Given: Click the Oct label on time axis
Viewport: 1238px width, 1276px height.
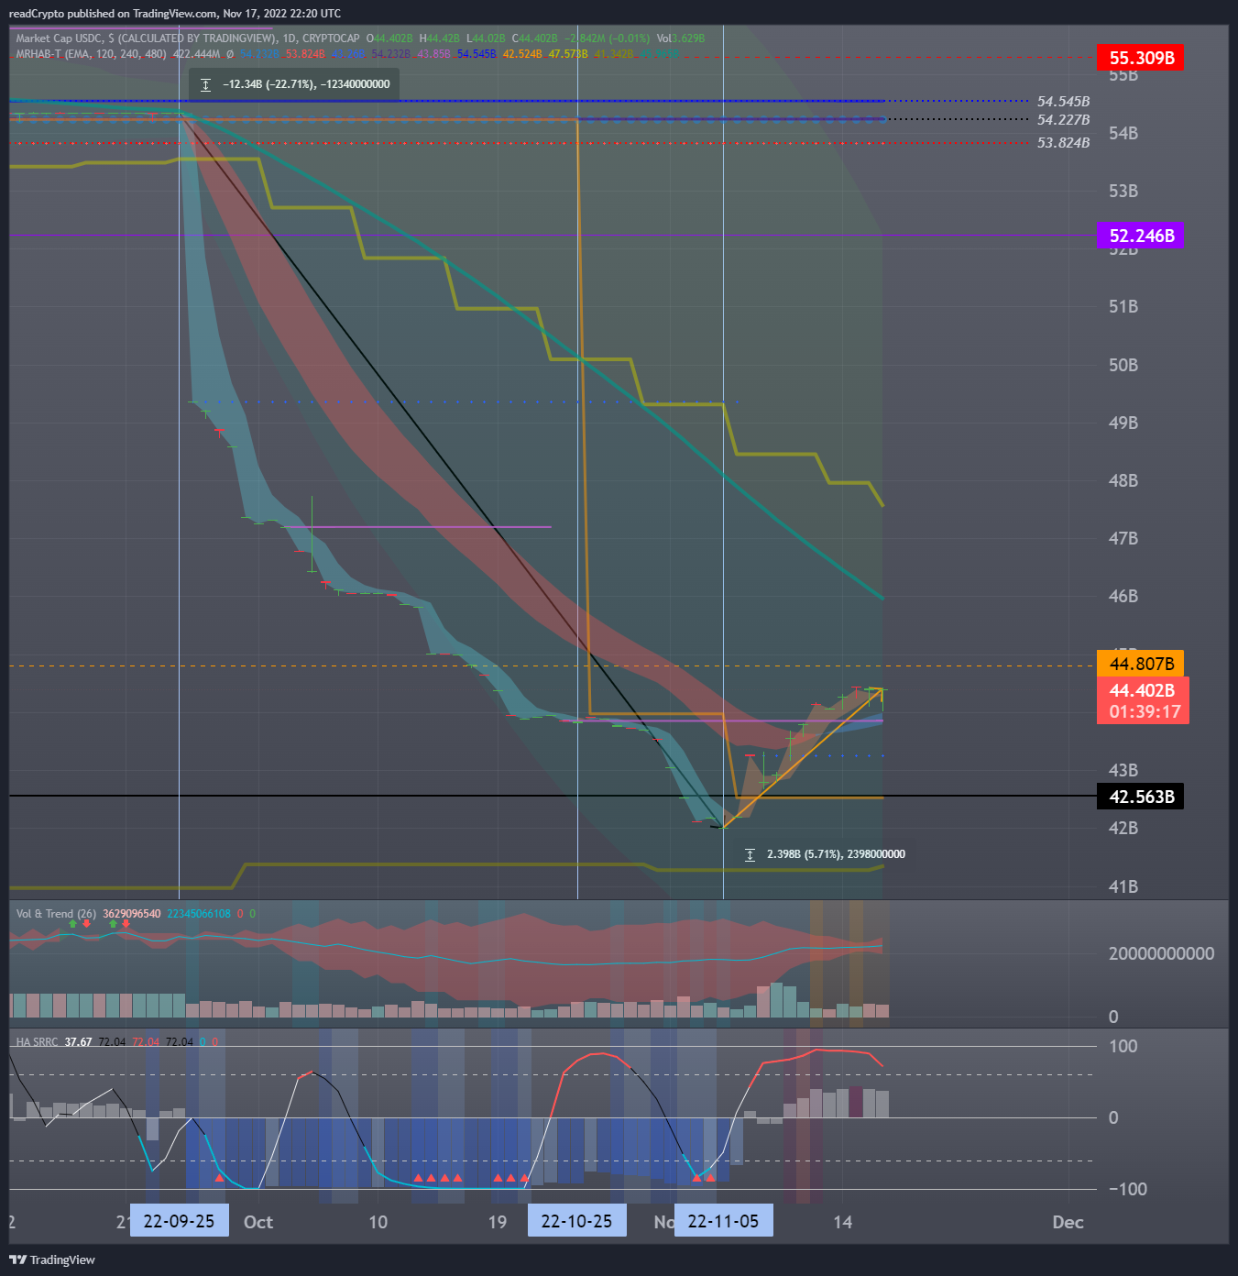Looking at the screenshot, I should [258, 1222].
